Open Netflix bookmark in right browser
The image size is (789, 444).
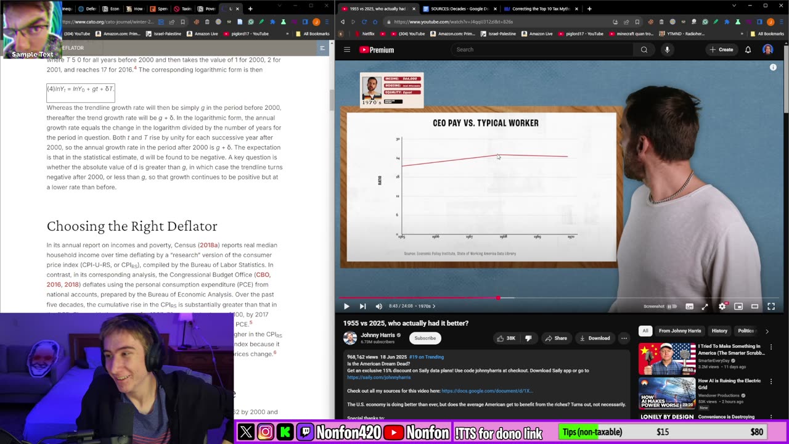click(365, 34)
